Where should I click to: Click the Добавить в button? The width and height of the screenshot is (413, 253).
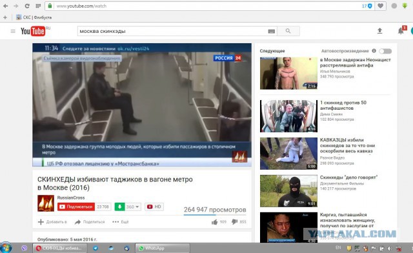(x=52, y=222)
